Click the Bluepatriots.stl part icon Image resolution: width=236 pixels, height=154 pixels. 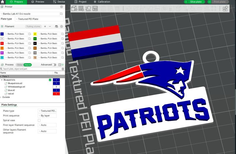coord(6,83)
